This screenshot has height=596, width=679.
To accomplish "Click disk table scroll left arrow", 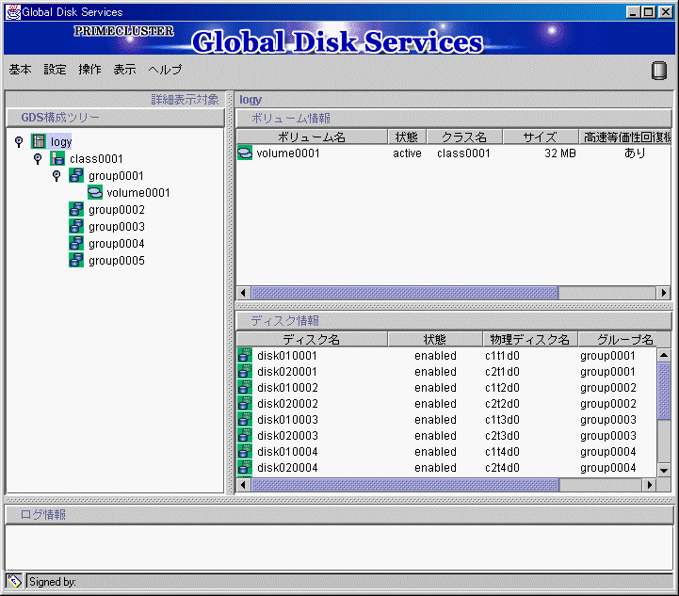I will pos(243,485).
